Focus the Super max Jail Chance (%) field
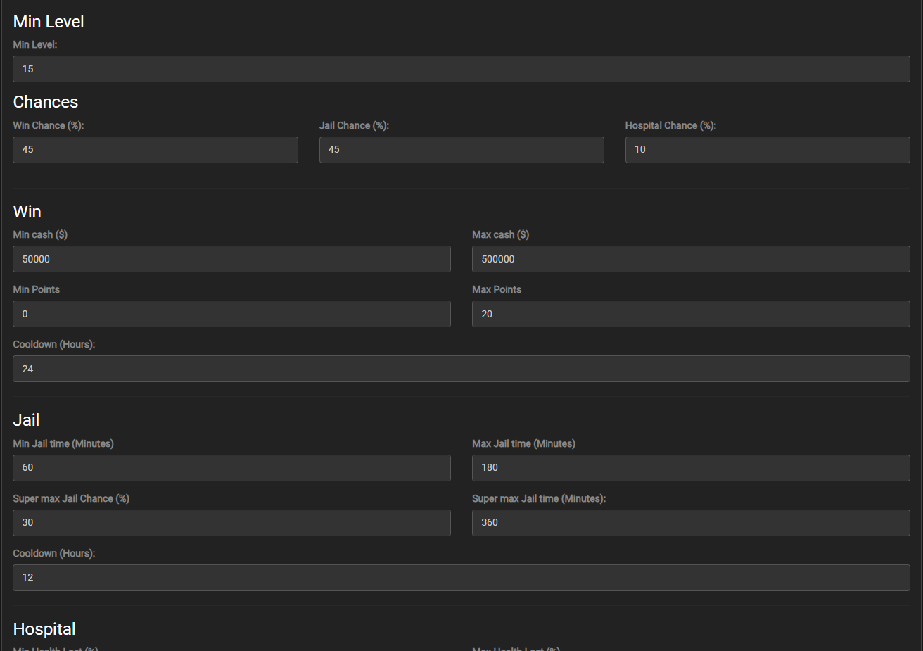Screen dimensions: 923x651 (231, 523)
